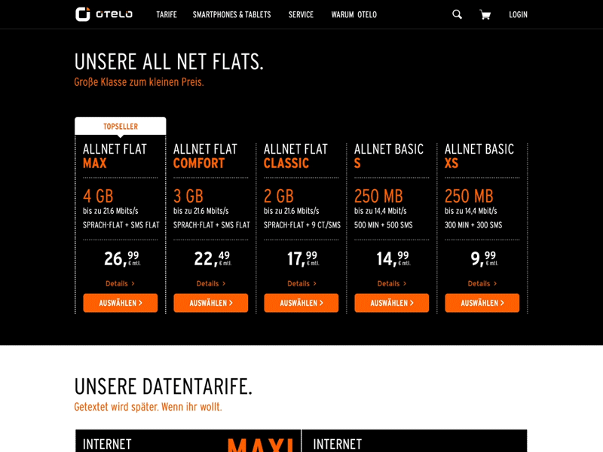
Task: Choose Auswählen for Allnet Basic XS
Action: (x=482, y=303)
